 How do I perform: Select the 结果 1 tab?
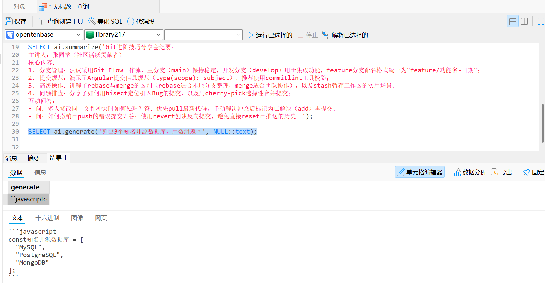tap(58, 158)
